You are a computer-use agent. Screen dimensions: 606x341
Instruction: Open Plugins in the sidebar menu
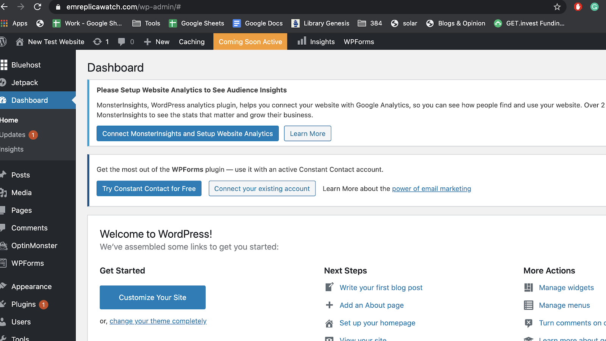tap(23, 304)
